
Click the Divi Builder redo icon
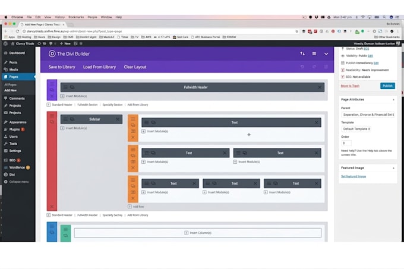pos(314,67)
